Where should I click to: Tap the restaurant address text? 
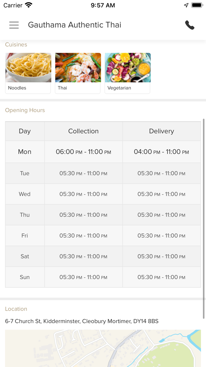[x=82, y=321]
